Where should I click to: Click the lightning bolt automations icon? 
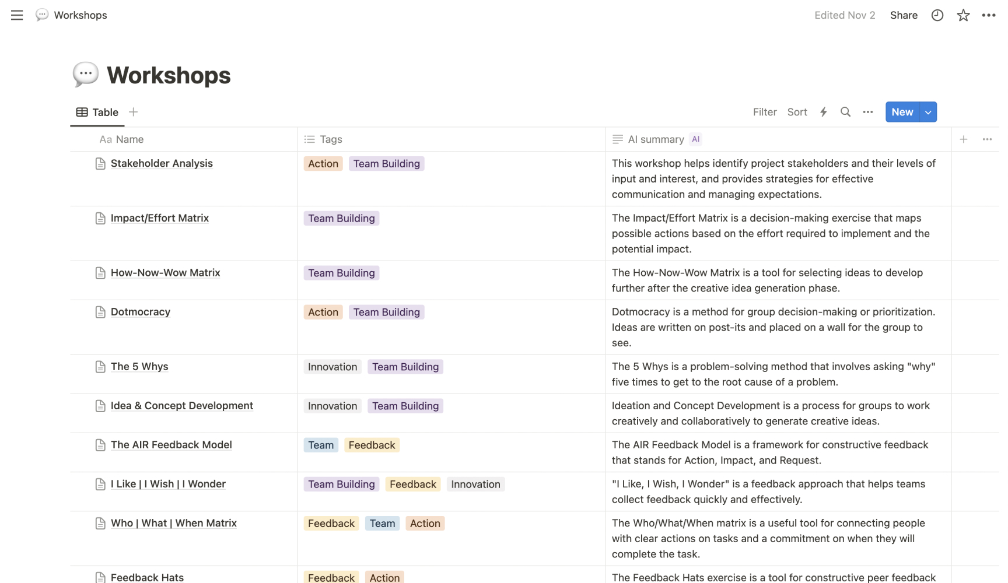click(823, 112)
